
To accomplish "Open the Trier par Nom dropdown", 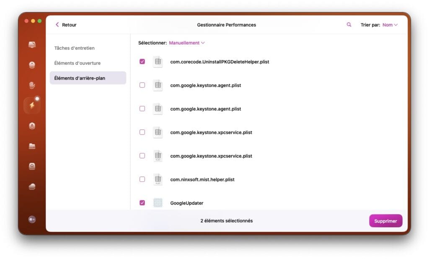I will [390, 25].
